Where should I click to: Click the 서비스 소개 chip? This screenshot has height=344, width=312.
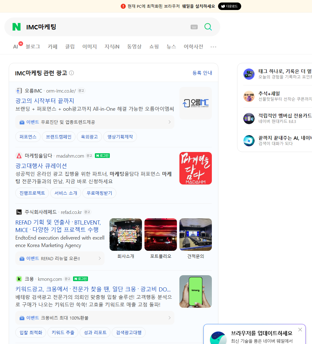tap(66, 193)
